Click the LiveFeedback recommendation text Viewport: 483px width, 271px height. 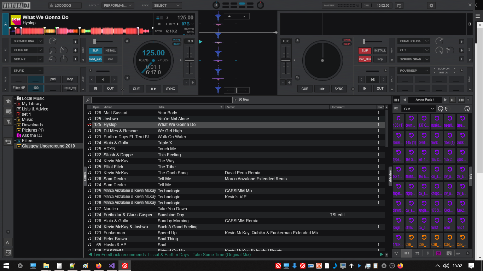[172, 255]
